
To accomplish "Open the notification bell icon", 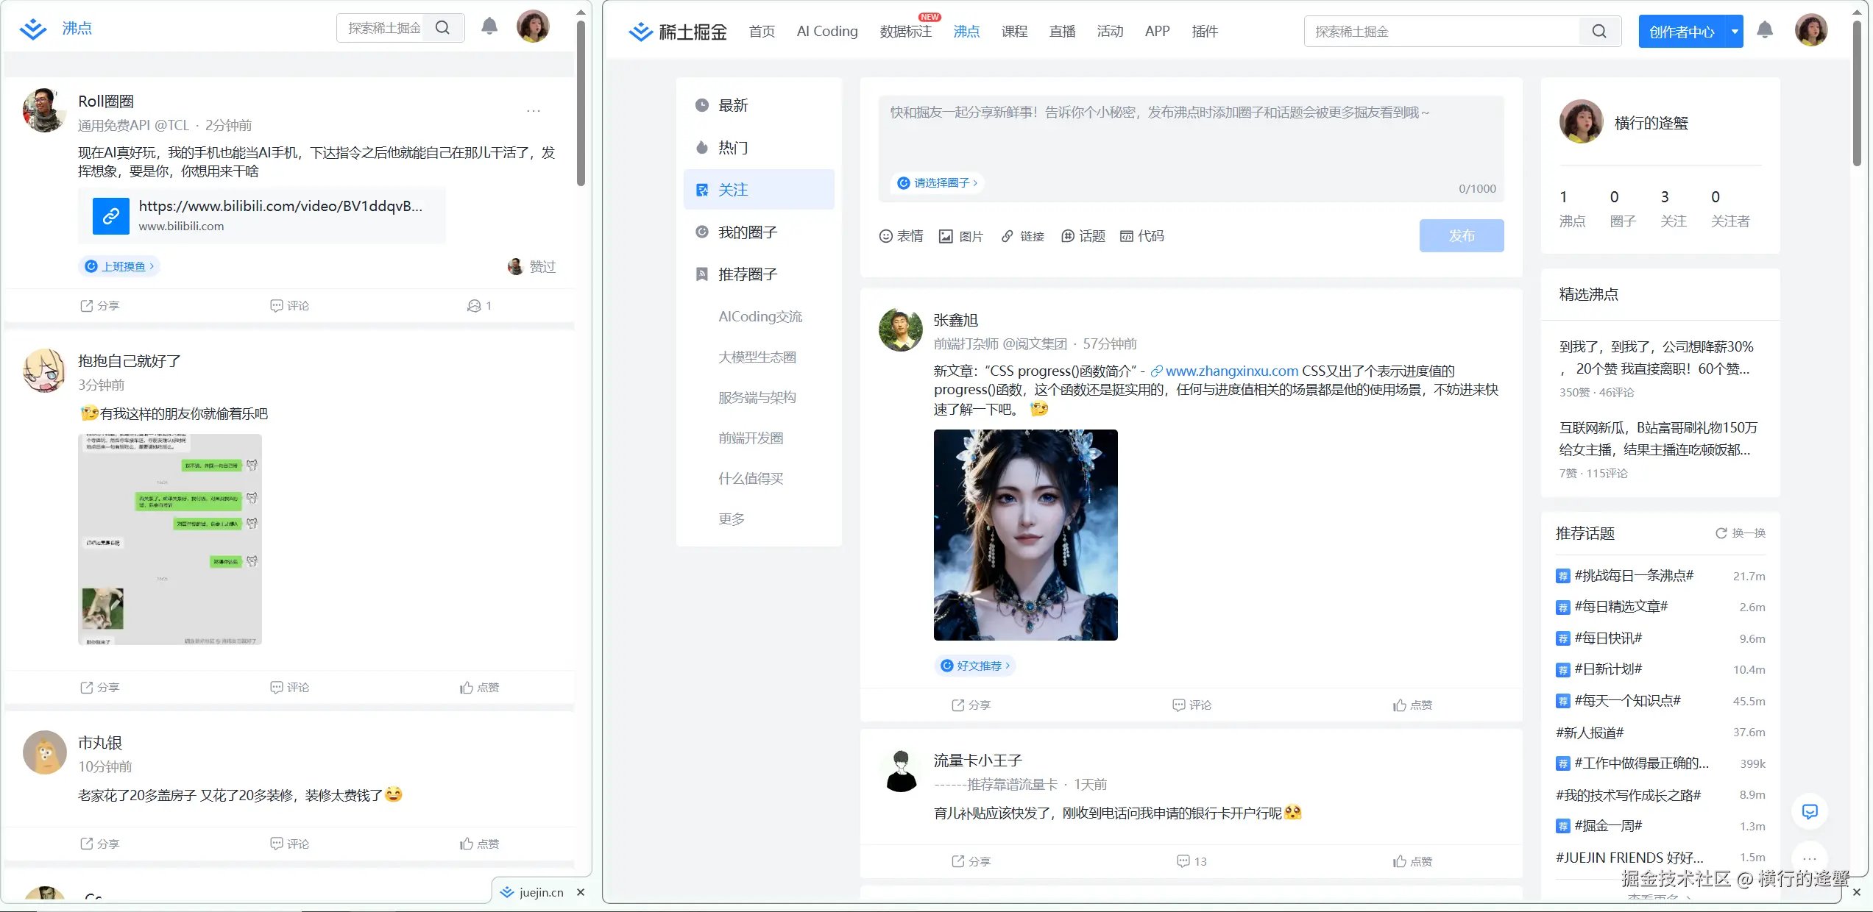I will [x=1766, y=30].
